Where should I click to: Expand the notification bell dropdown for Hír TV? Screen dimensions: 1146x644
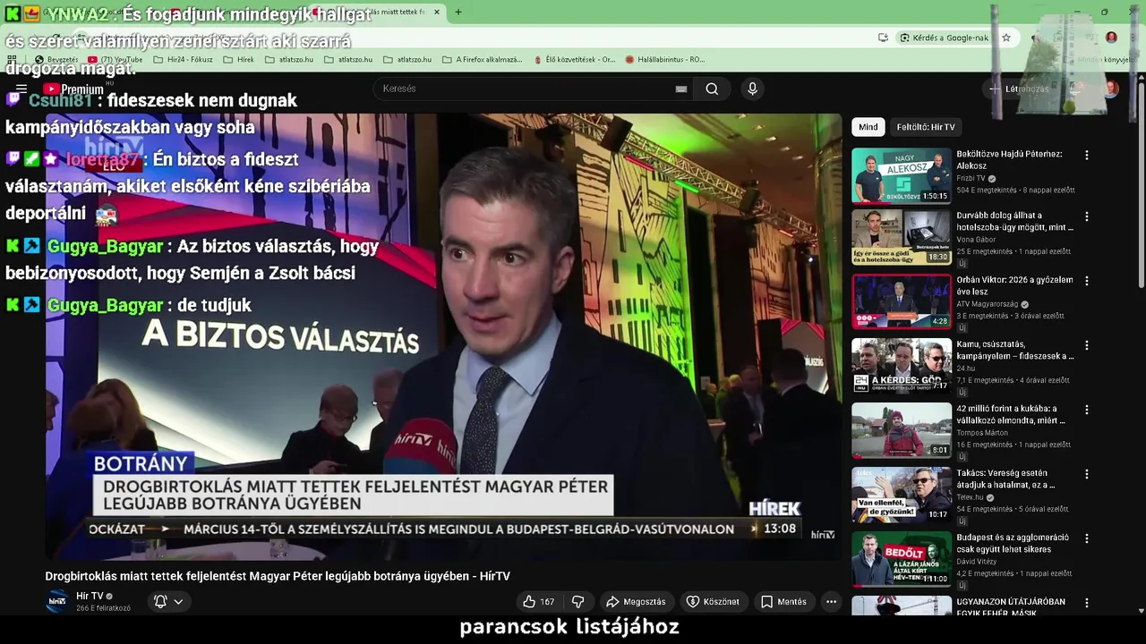coord(168,601)
